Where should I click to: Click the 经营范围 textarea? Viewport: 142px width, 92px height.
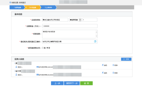coord(70,34)
